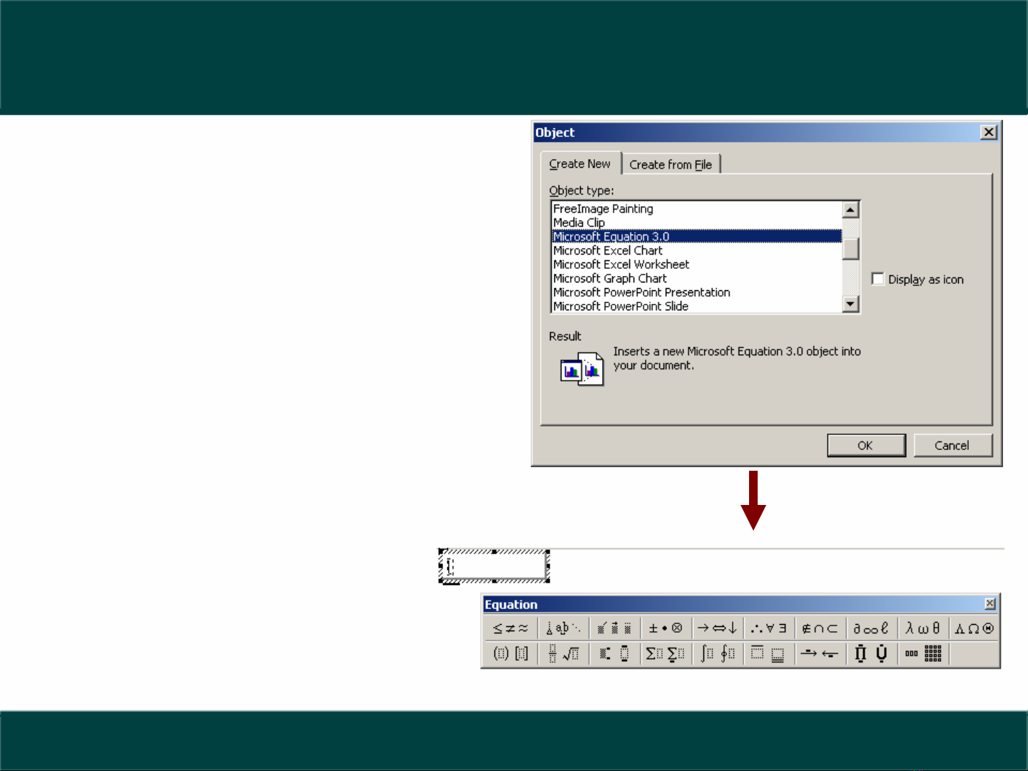The width and height of the screenshot is (1028, 771).
Task: Open the set theory symbols palette
Action: [820, 628]
